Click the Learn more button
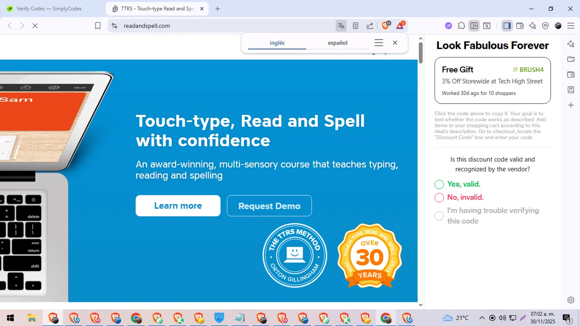Screen dimensions: 580x326 coord(178,206)
